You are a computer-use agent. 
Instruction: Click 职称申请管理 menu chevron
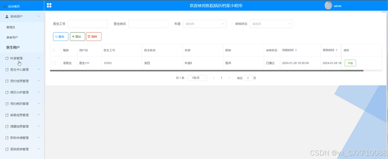point(39,137)
